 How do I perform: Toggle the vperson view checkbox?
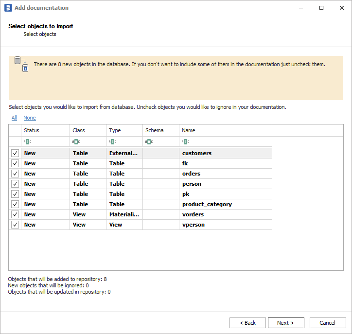coord(15,225)
